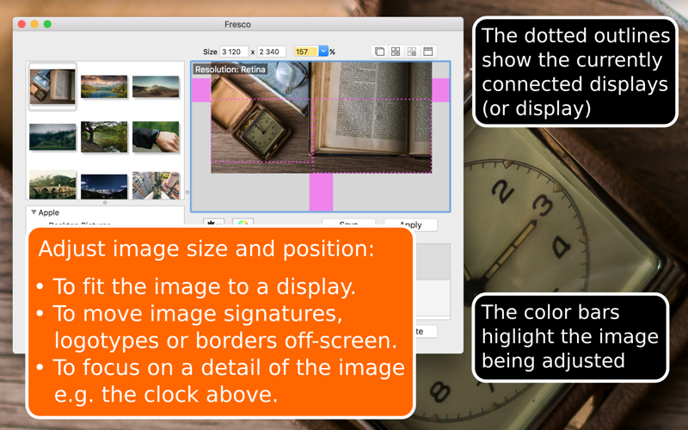Collapse the Apple group in the source list

[34, 212]
